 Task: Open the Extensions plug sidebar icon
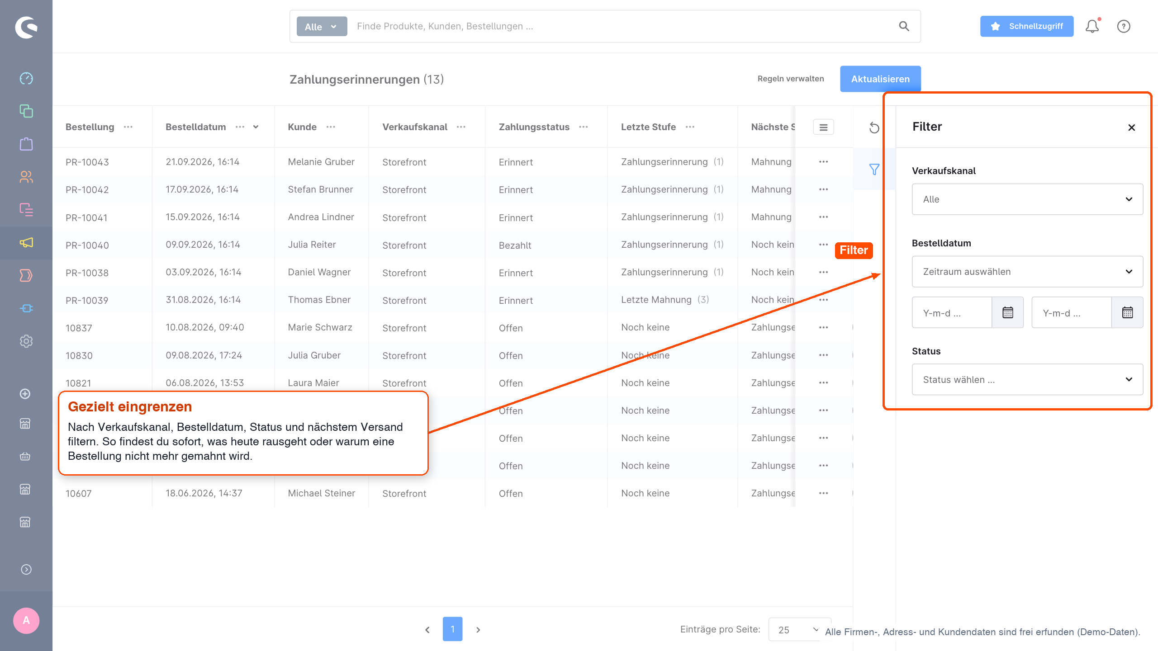pos(26,308)
